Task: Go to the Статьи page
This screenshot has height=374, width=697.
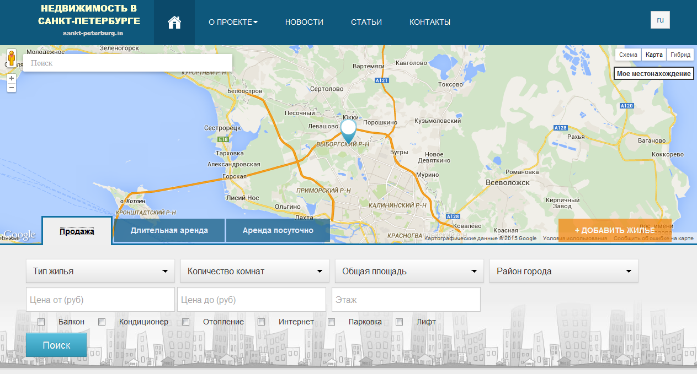Action: (366, 22)
